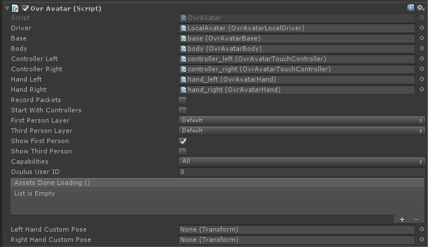This screenshot has height=247, width=429.
Task: Enable Start With Controllers checkbox
Action: click(183, 111)
